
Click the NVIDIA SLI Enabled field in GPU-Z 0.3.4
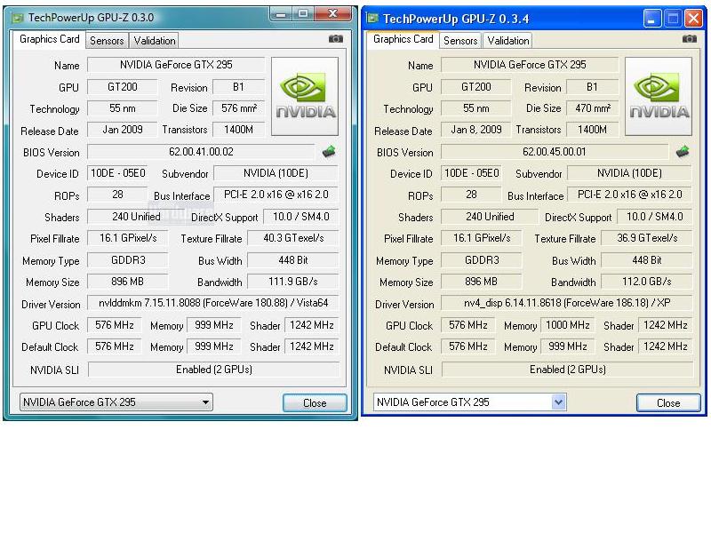tap(567, 370)
